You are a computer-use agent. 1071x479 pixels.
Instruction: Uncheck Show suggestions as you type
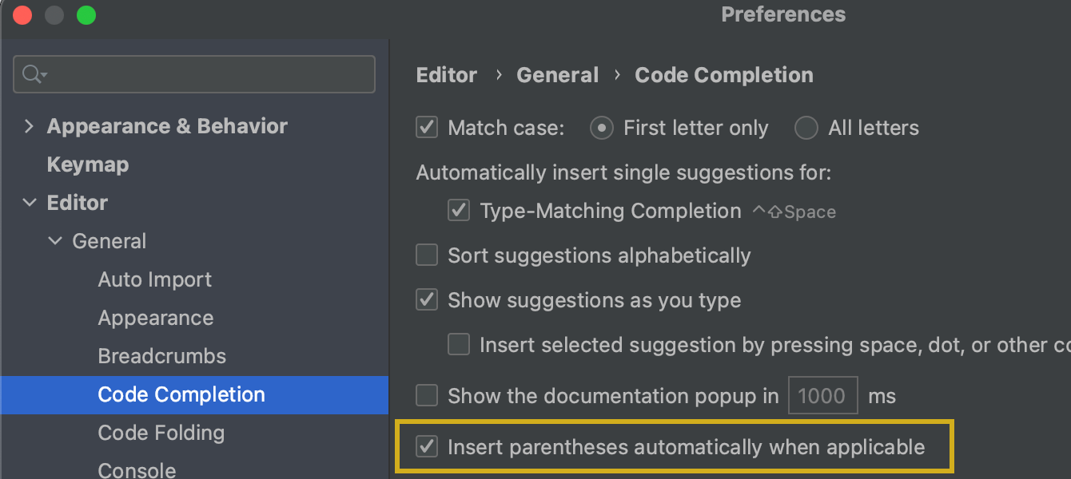pyautogui.click(x=428, y=300)
